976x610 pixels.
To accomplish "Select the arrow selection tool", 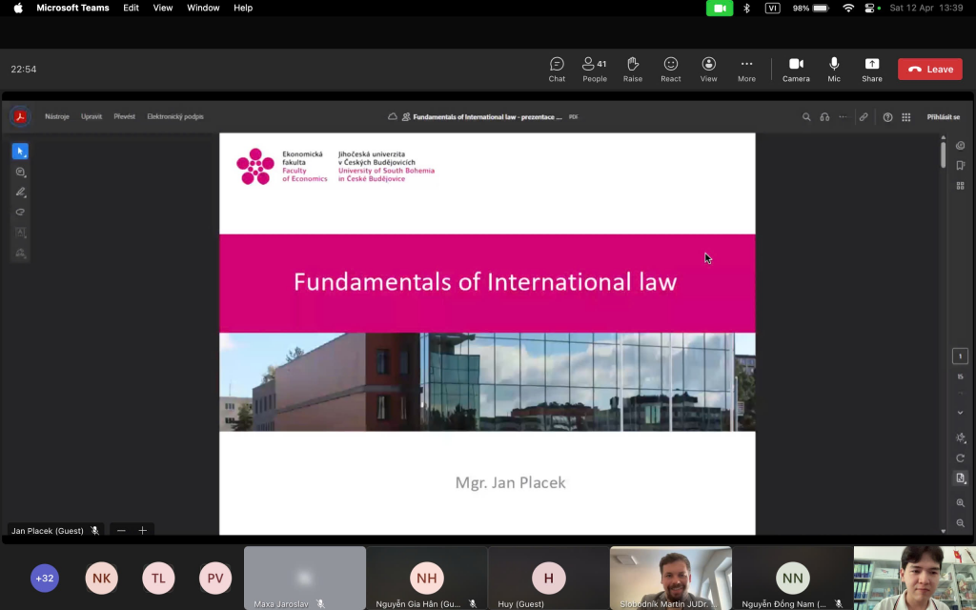I will [20, 152].
